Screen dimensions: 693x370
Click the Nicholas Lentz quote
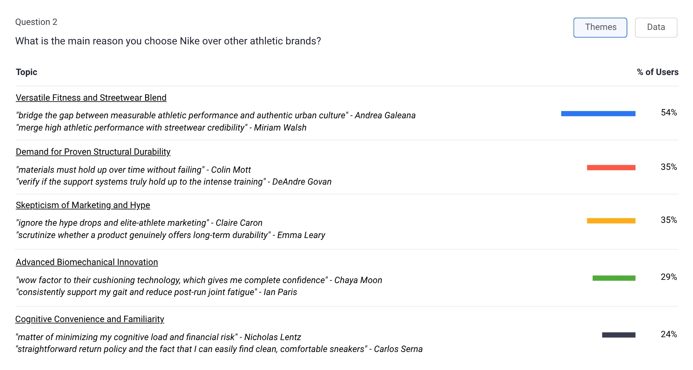[x=158, y=337]
